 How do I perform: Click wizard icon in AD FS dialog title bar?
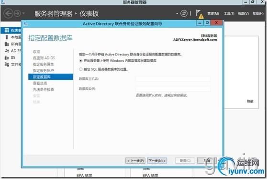(25, 23)
